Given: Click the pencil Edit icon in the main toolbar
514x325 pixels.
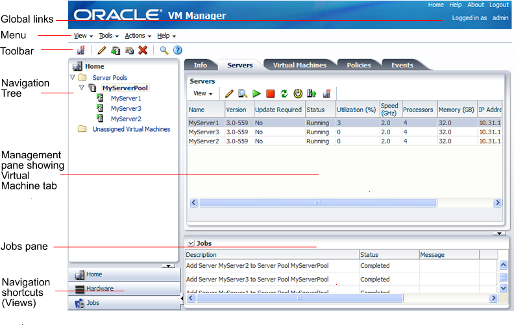Looking at the screenshot, I should (102, 50).
